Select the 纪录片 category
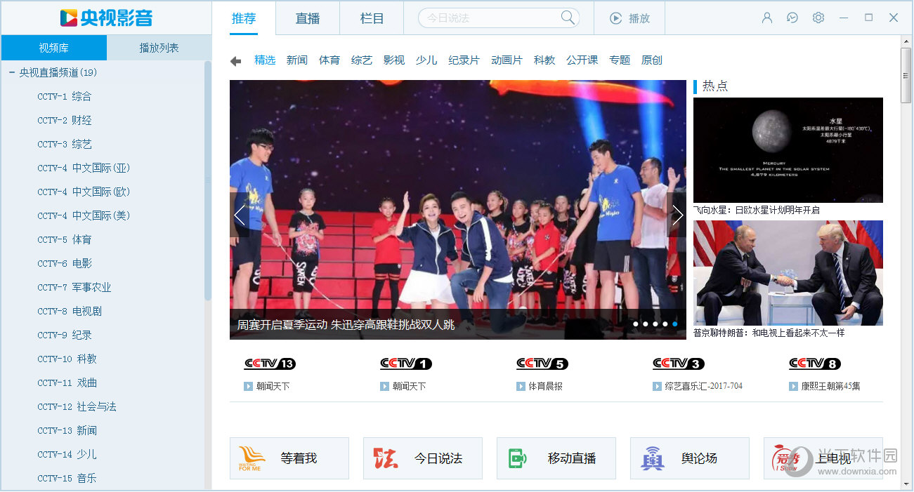The image size is (914, 492). click(464, 60)
